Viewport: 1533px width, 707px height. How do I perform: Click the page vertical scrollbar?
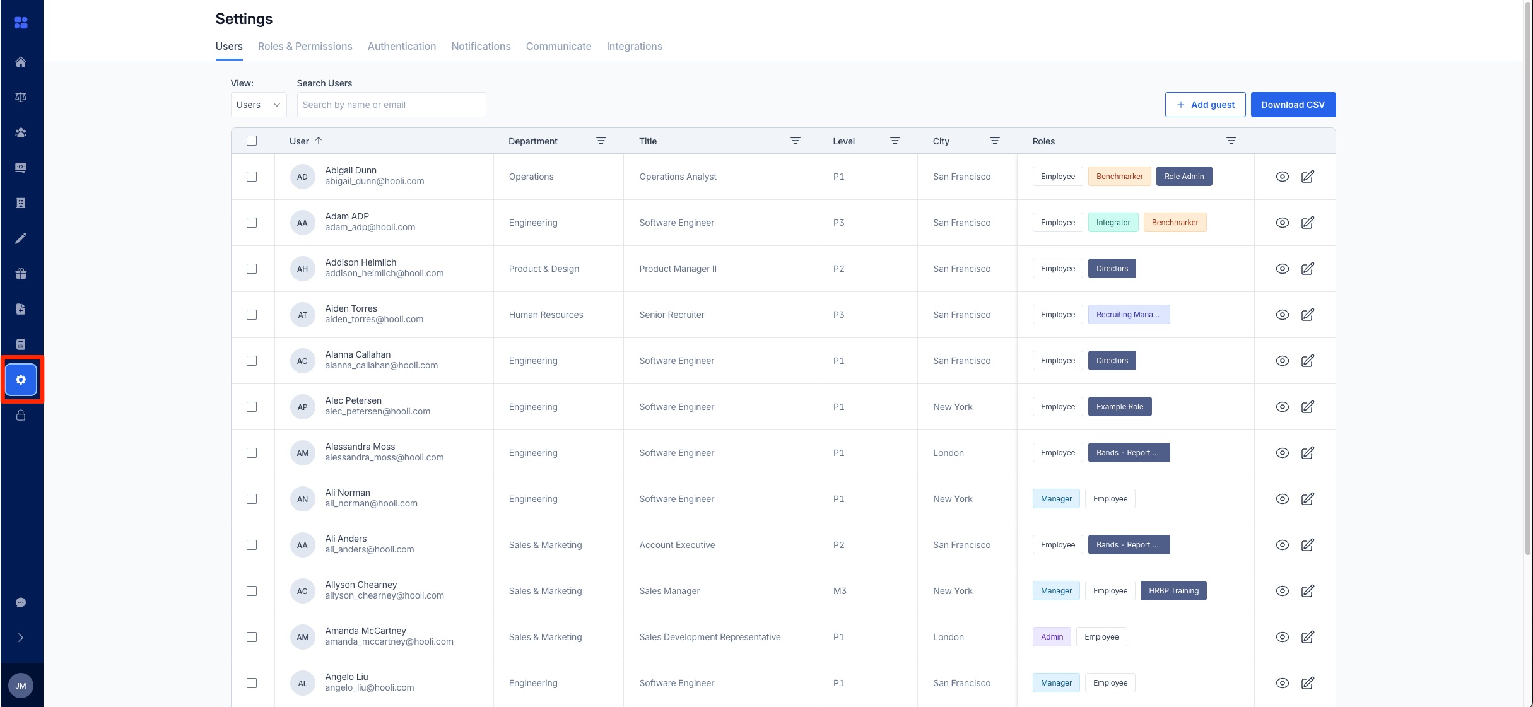point(1528,278)
